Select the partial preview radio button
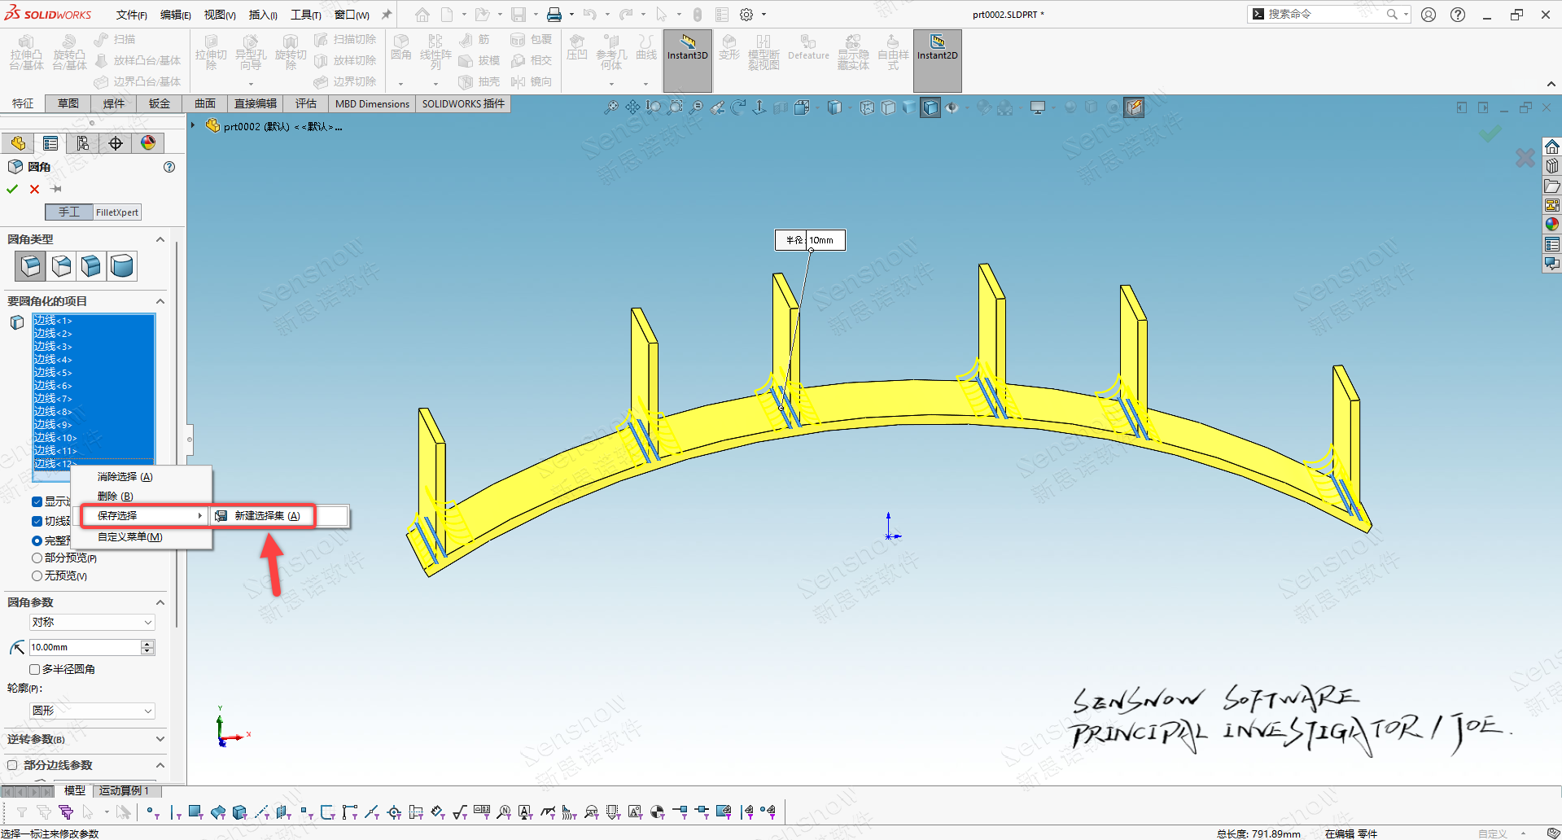This screenshot has height=840, width=1562. (x=37, y=558)
